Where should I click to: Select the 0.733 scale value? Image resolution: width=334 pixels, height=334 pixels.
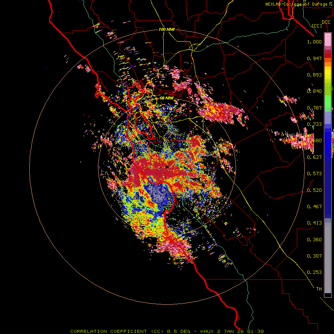tap(314, 124)
